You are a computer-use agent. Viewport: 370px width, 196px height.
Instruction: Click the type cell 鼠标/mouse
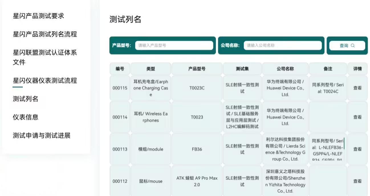pos(151,181)
